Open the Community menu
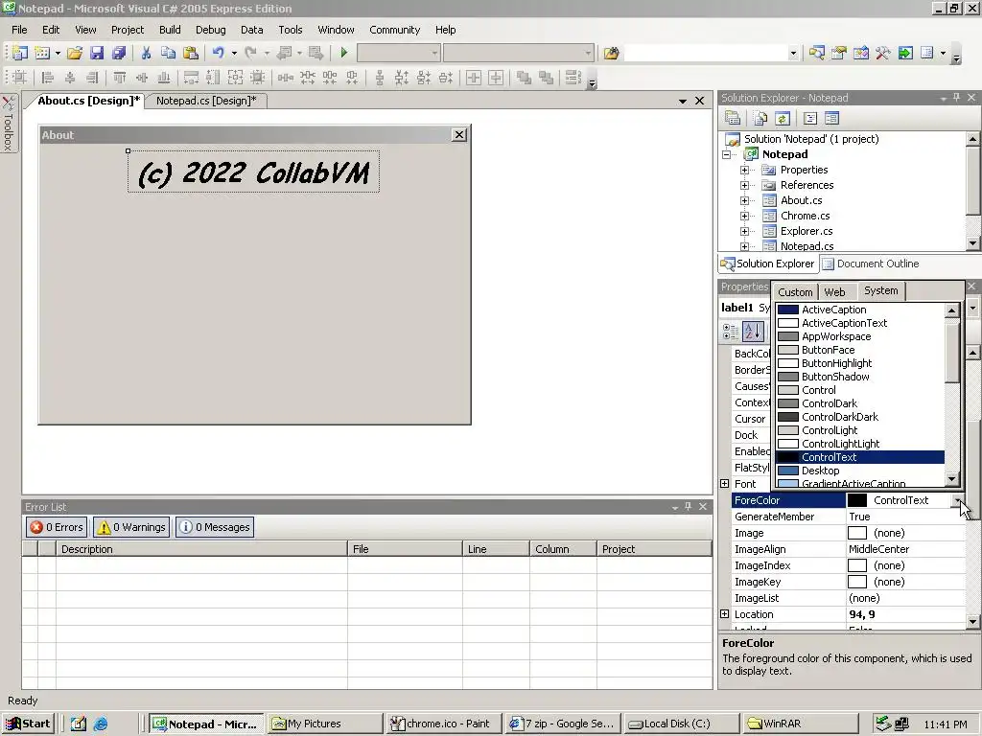The width and height of the screenshot is (982, 736). pyautogui.click(x=394, y=30)
